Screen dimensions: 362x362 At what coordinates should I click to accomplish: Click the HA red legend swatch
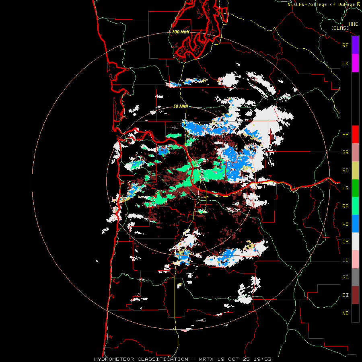click(x=355, y=134)
